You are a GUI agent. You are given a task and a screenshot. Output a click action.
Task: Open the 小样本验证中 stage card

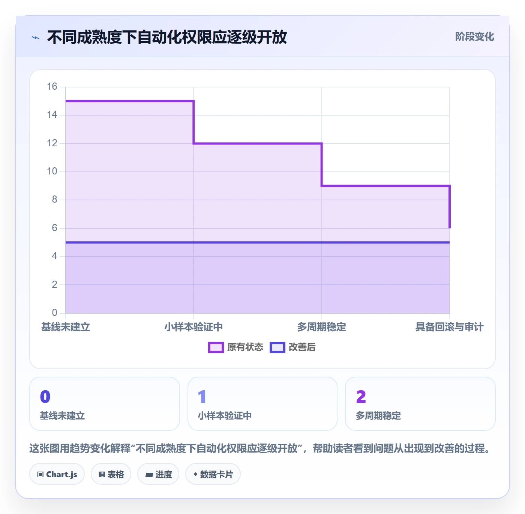[262, 404]
